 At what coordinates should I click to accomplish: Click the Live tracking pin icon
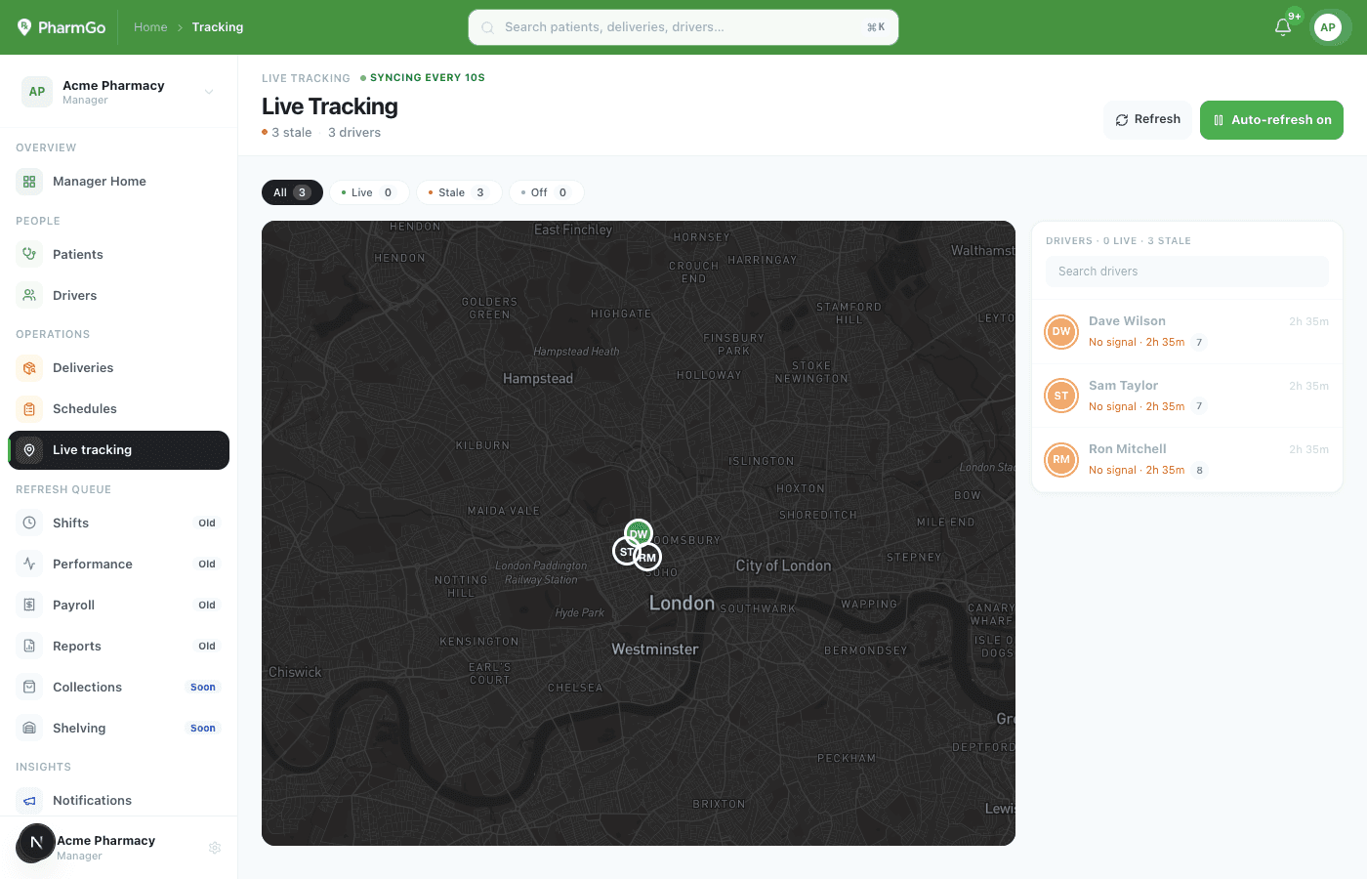click(x=29, y=450)
